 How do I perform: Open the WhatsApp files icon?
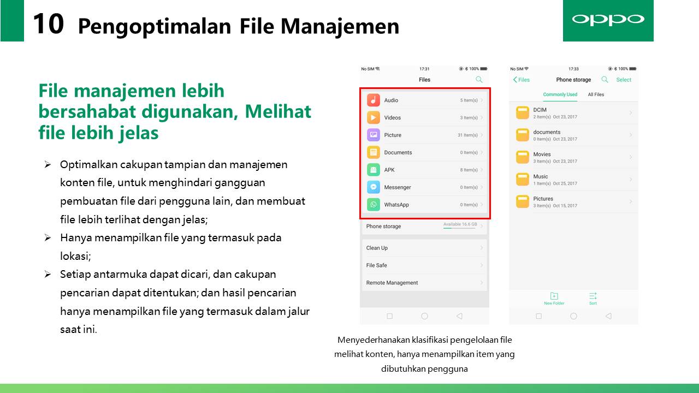click(374, 205)
